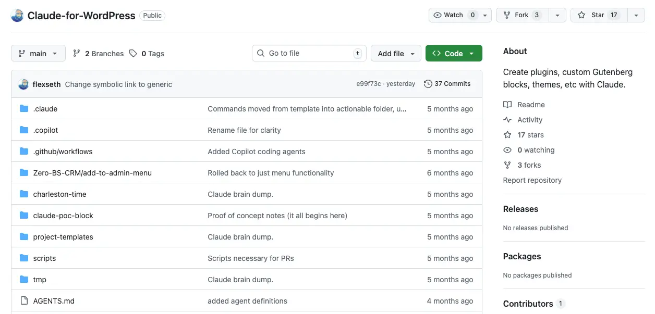Viewport: 655px width, 314px height.
Task: Click the Go to file search field
Action: pos(309,53)
